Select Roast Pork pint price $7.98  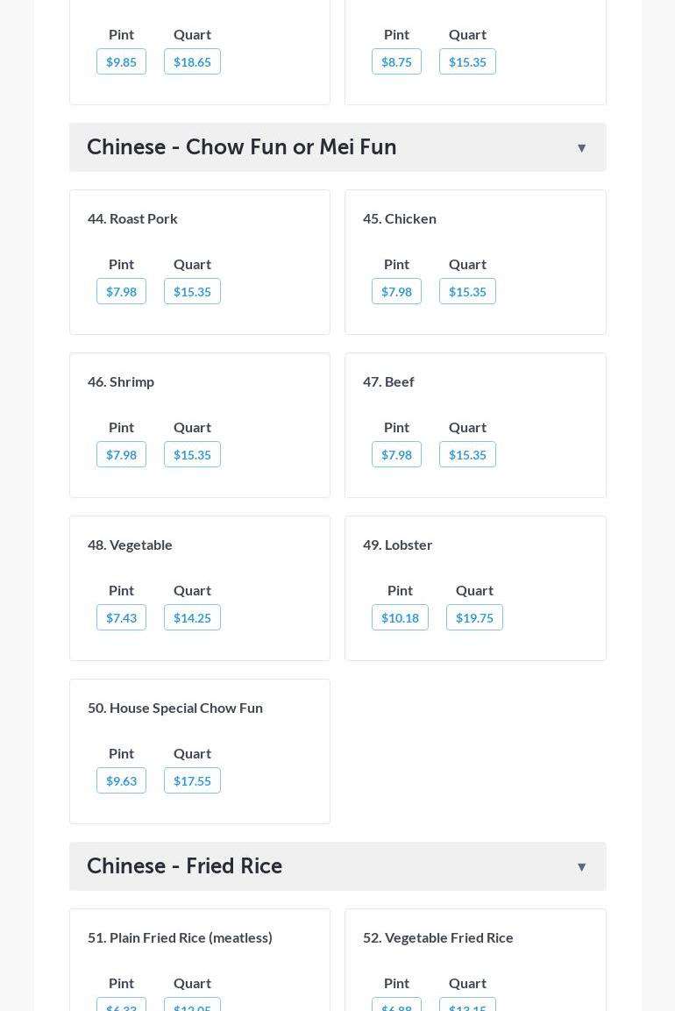121,292
